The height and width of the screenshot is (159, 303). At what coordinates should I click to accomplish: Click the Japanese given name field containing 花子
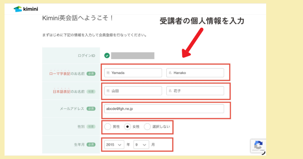coord(195,91)
